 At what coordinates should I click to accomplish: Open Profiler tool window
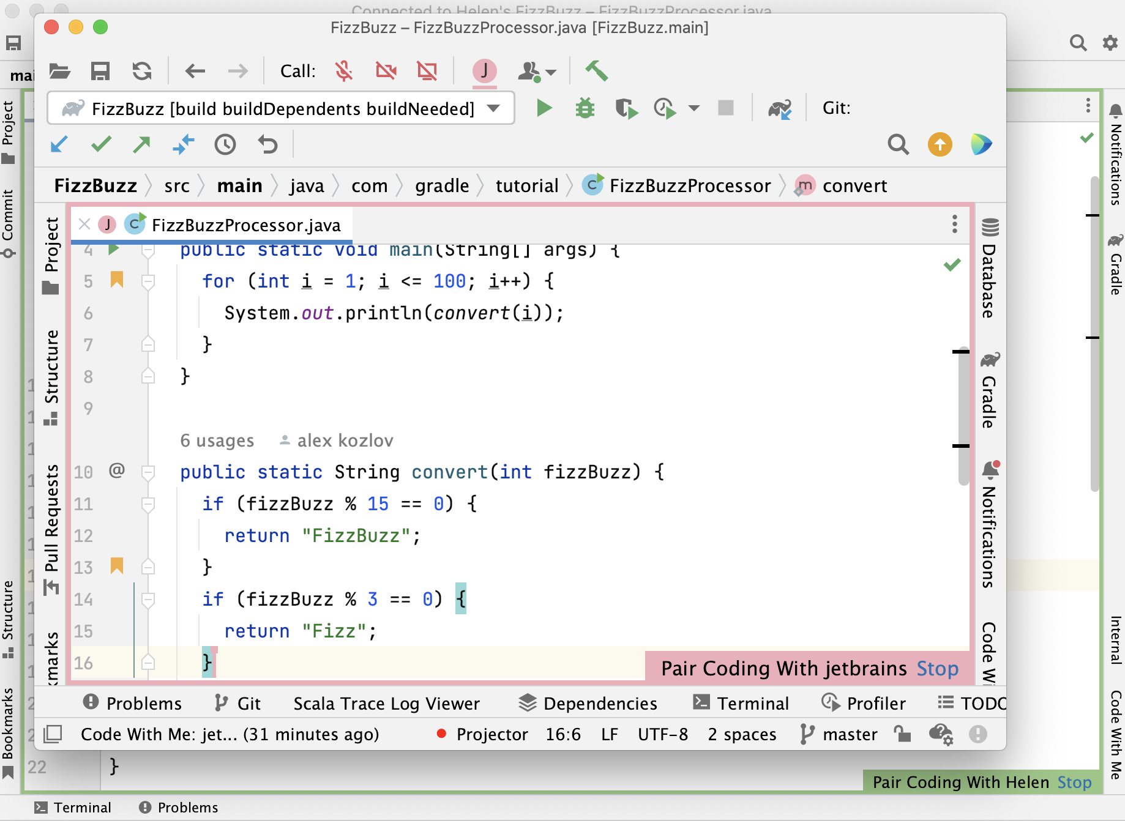tap(863, 703)
